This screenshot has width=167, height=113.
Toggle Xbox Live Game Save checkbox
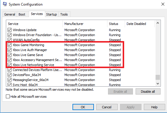click(x=10, y=55)
